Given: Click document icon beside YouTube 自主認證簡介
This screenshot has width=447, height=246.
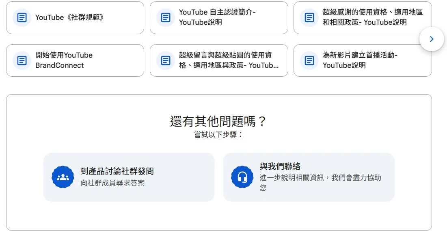Looking at the screenshot, I should pos(166,17).
